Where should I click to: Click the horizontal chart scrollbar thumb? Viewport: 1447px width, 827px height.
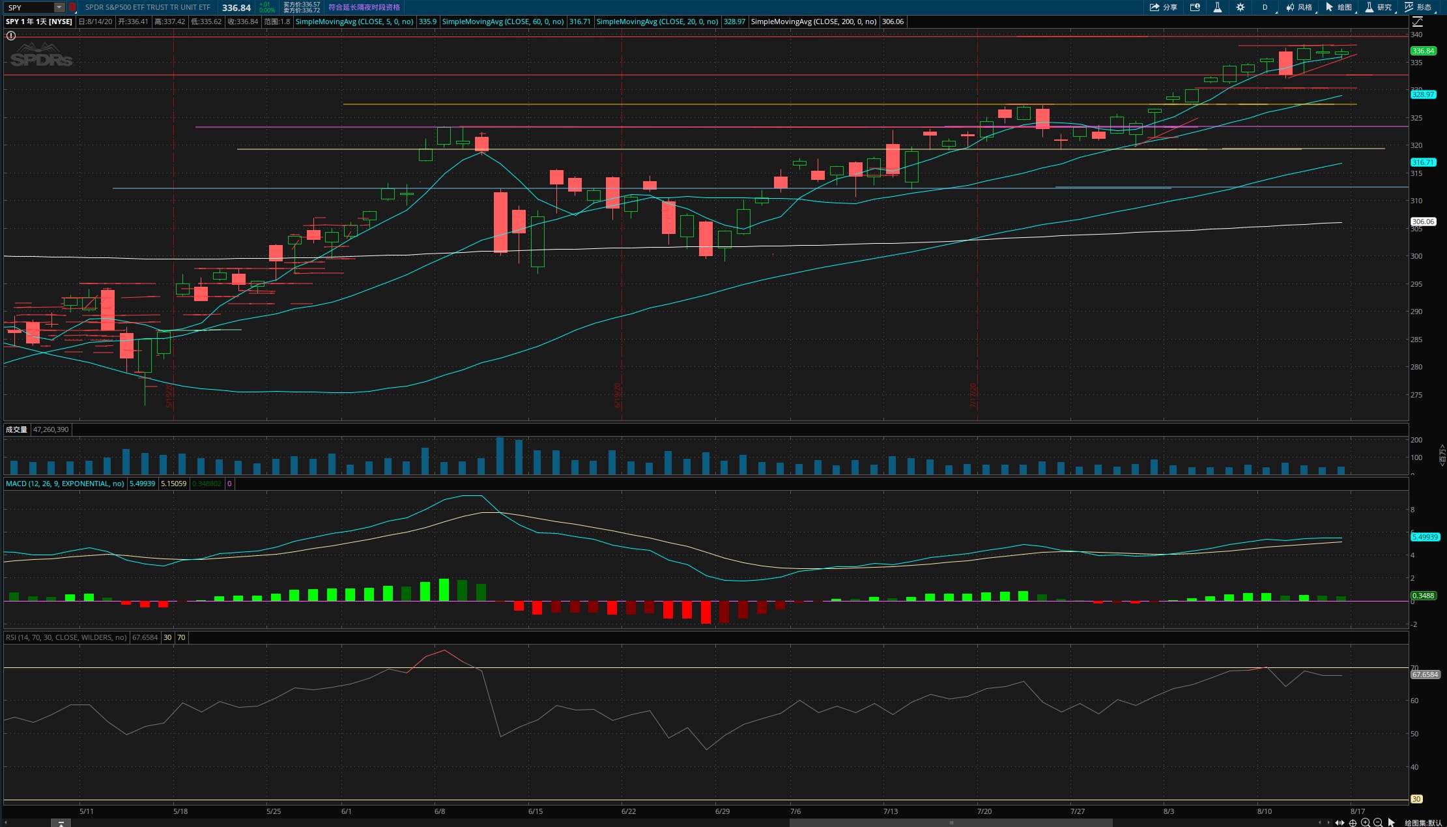pyautogui.click(x=951, y=822)
